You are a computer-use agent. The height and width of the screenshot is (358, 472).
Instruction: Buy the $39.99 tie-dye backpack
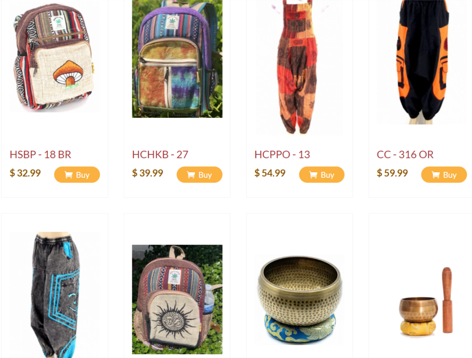(x=199, y=175)
